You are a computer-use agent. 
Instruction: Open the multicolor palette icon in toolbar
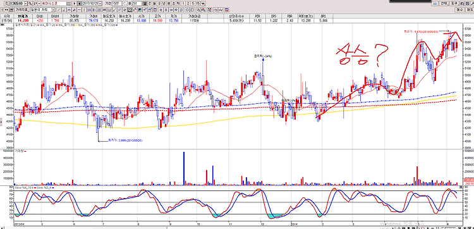coord(140,9)
